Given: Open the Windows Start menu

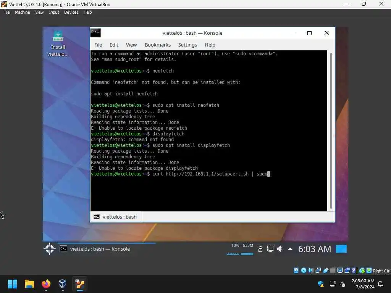Looking at the screenshot, I should pyautogui.click(x=12, y=284).
